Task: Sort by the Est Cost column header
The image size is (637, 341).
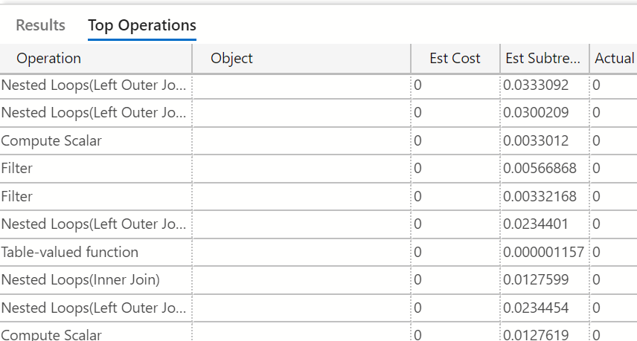Action: 455,59
